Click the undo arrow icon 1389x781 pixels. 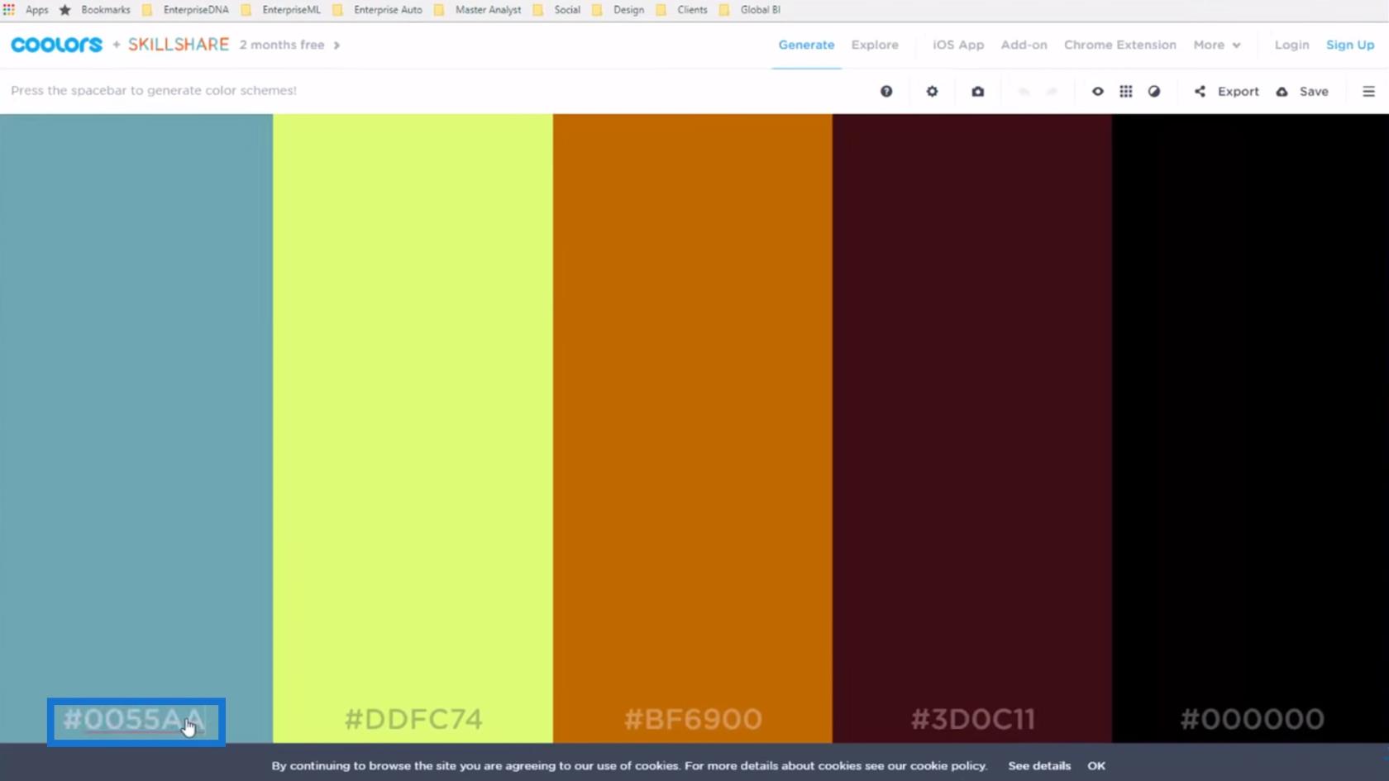[x=1024, y=91]
